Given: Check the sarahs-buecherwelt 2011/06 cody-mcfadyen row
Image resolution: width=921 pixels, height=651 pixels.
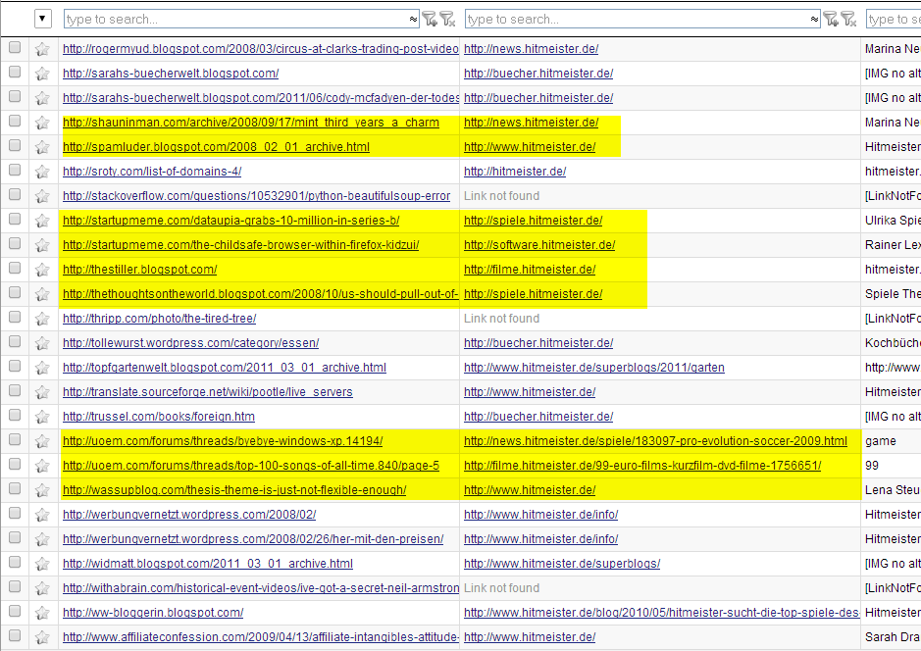Looking at the screenshot, I should click(x=15, y=96).
